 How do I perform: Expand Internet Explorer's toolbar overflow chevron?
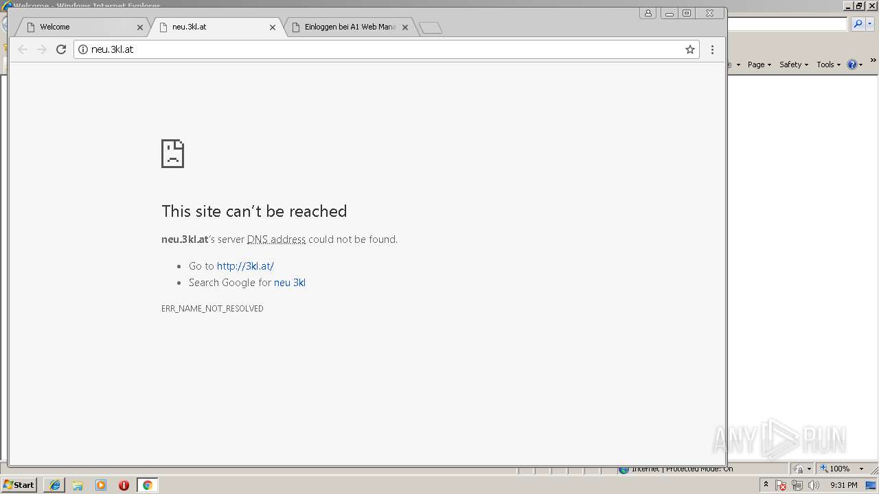(x=874, y=60)
